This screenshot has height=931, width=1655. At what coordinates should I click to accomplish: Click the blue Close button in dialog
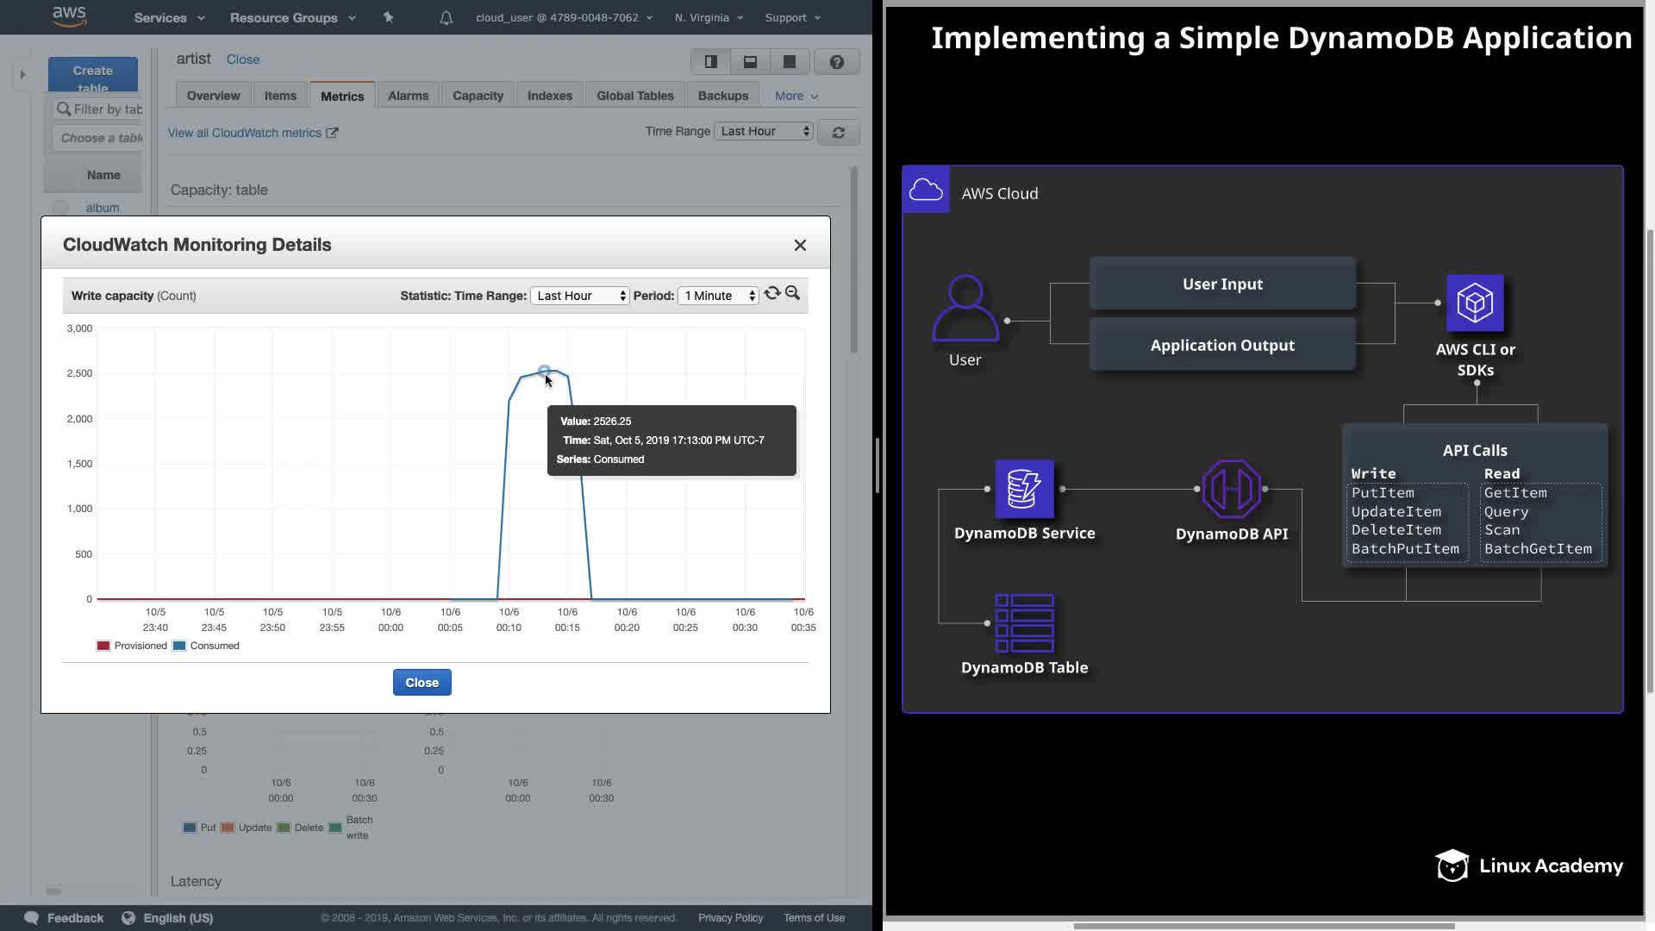coord(422,682)
